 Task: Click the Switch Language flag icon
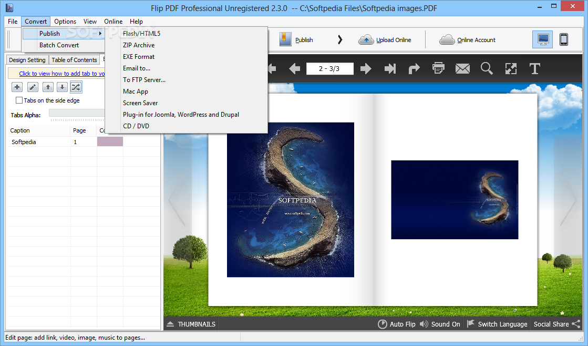(x=471, y=324)
